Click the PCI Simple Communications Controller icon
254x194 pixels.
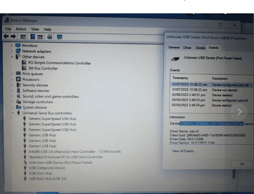[24, 62]
